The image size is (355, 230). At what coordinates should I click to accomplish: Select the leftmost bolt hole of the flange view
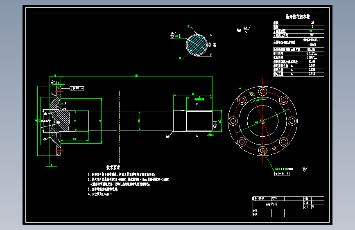[233, 121]
